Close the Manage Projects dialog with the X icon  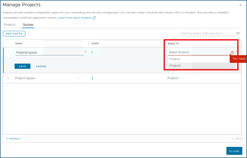pos(240,5)
